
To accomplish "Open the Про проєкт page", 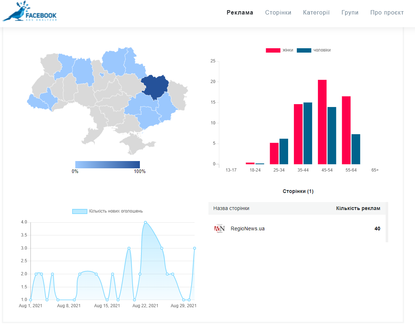I will (x=387, y=13).
